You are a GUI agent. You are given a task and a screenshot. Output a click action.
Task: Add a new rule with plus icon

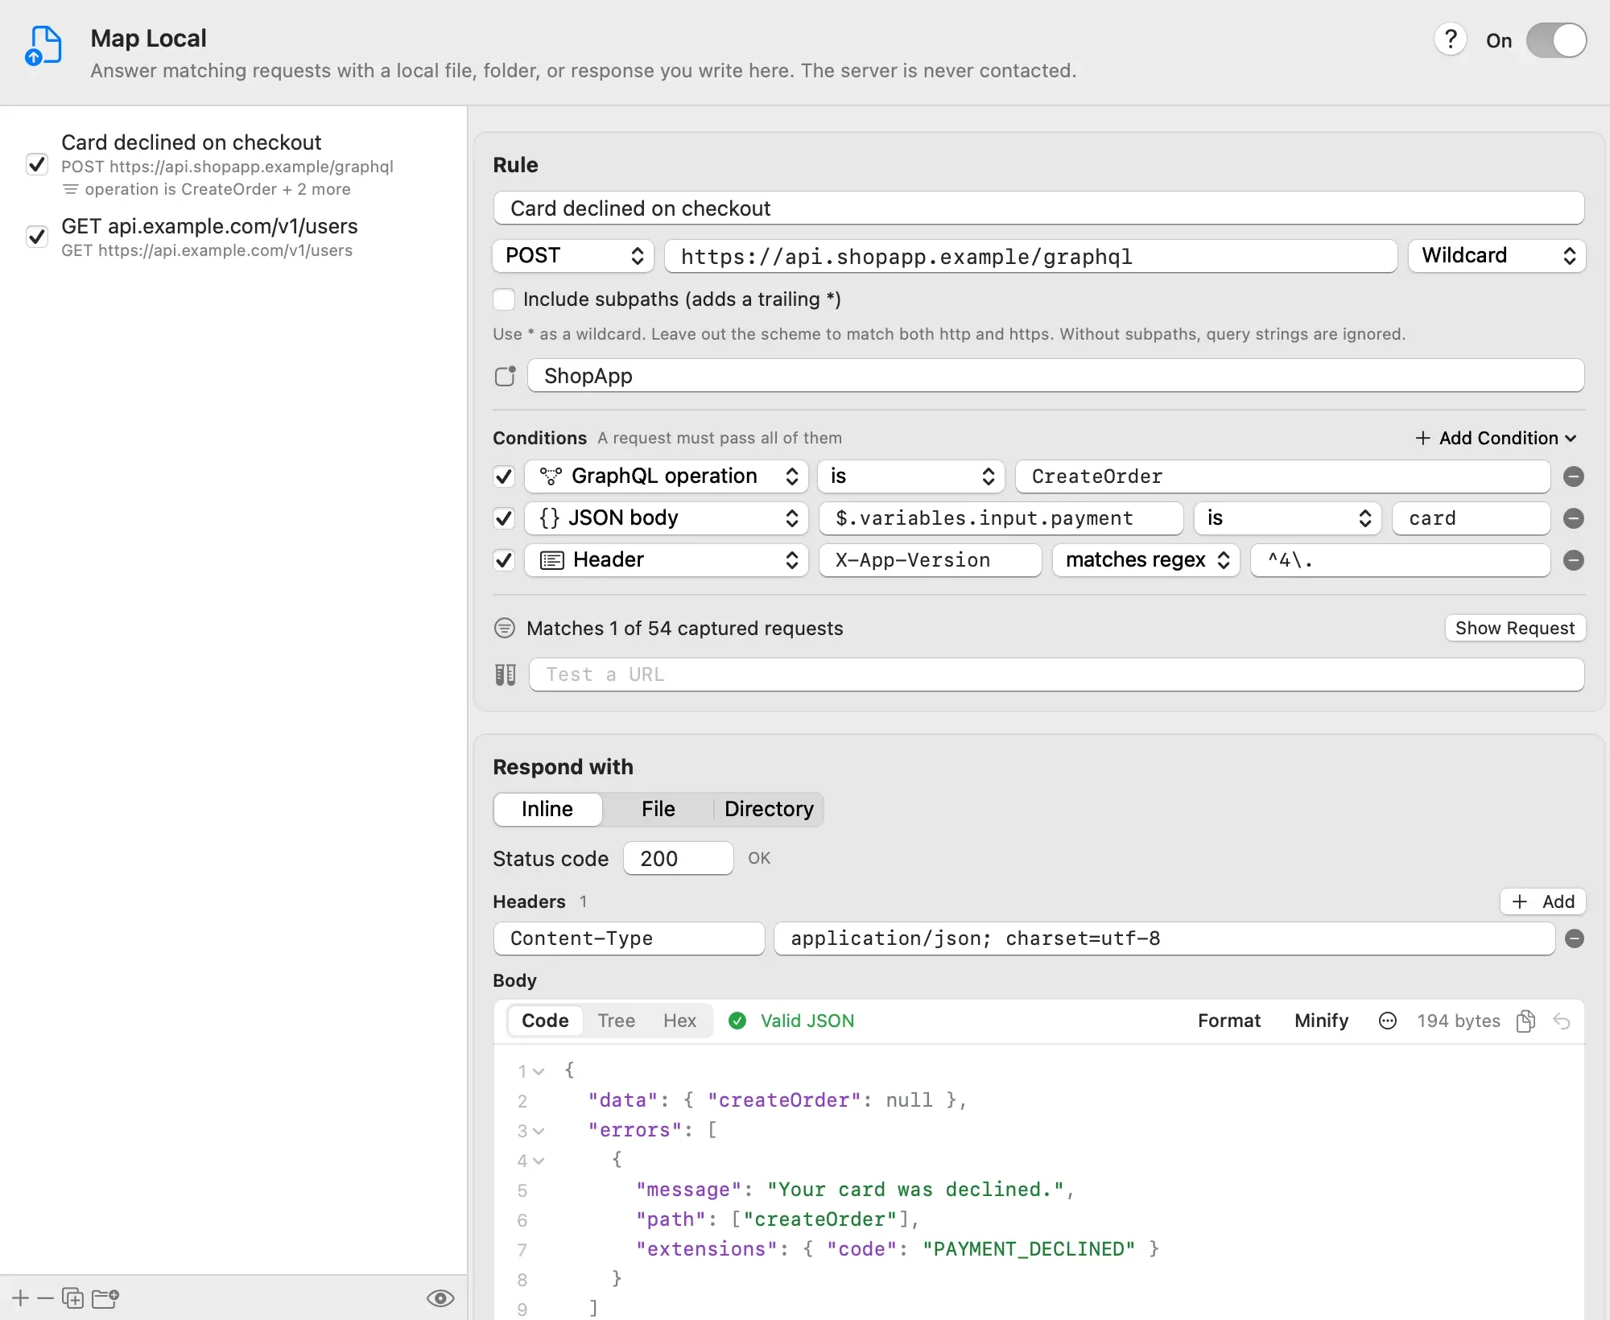21,1298
